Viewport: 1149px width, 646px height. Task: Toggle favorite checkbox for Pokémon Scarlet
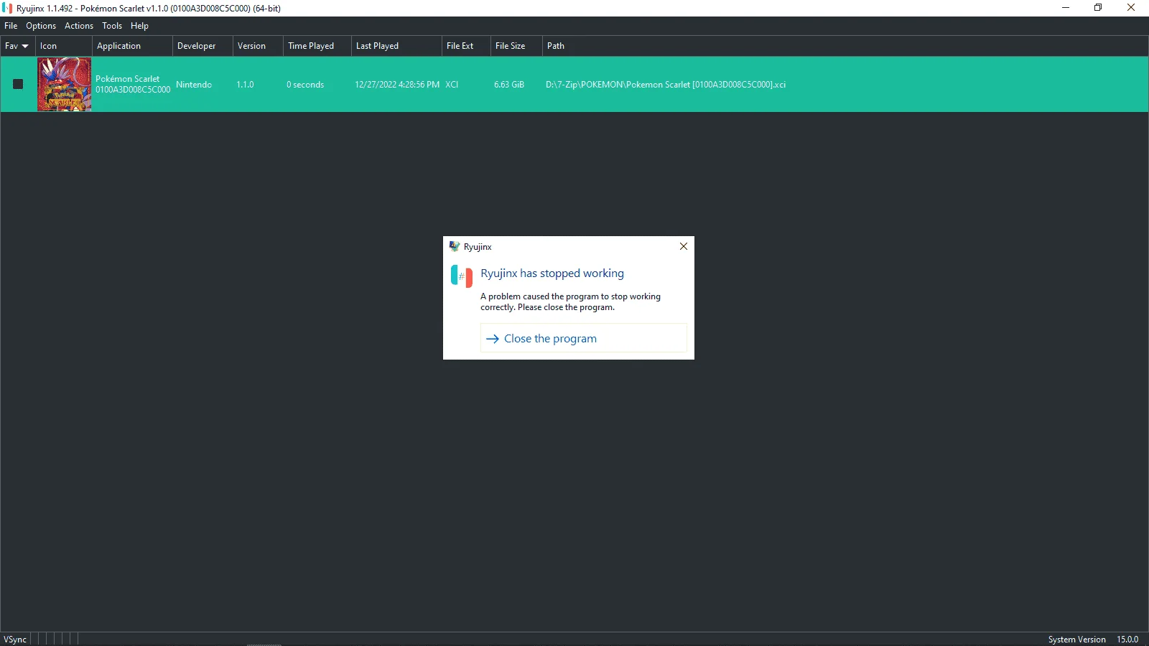18,84
